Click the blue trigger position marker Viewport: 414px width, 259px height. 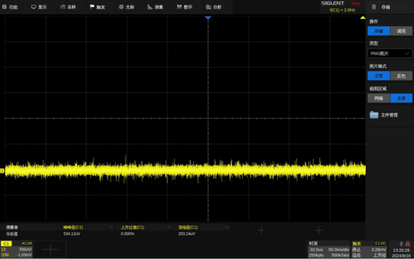tap(208, 18)
